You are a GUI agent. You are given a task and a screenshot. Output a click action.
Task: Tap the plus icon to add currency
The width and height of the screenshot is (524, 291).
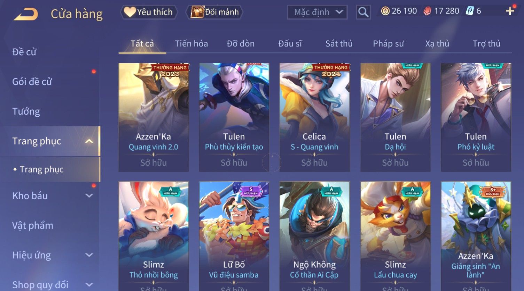click(510, 11)
